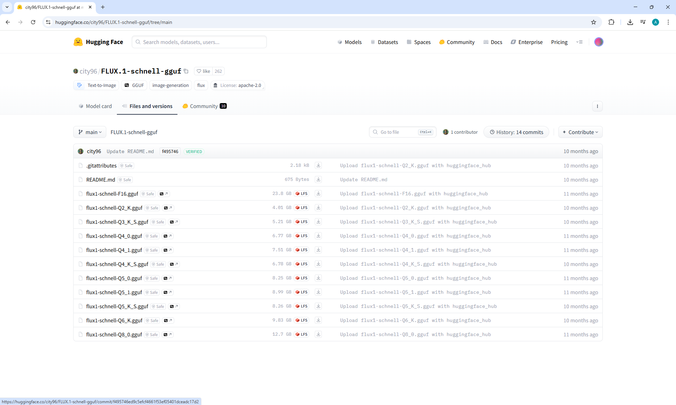Click the LFS badge on flux1-schnell-Q4_0.gguf
The height and width of the screenshot is (405, 676).
click(x=302, y=236)
